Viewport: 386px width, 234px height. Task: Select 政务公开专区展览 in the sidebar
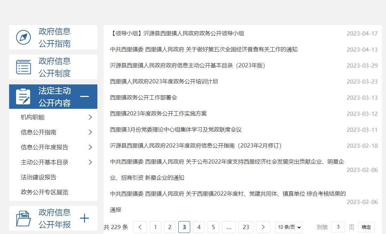coord(44,193)
